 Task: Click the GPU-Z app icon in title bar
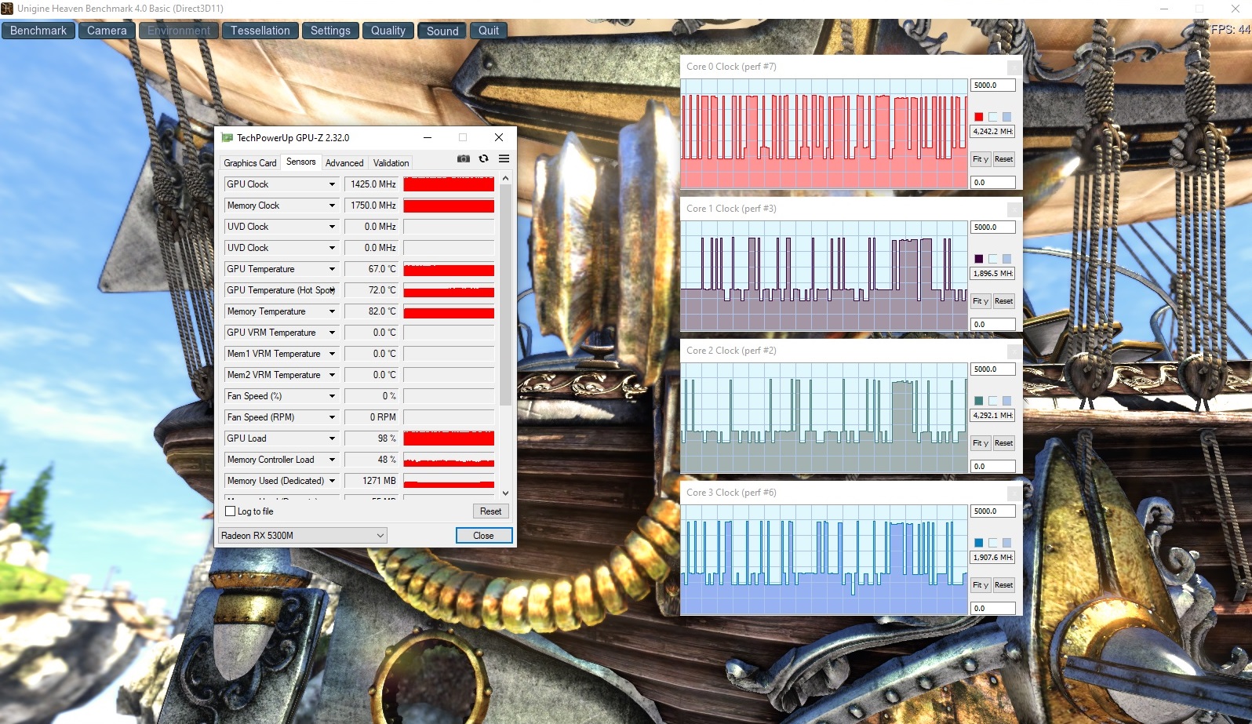[x=227, y=137]
